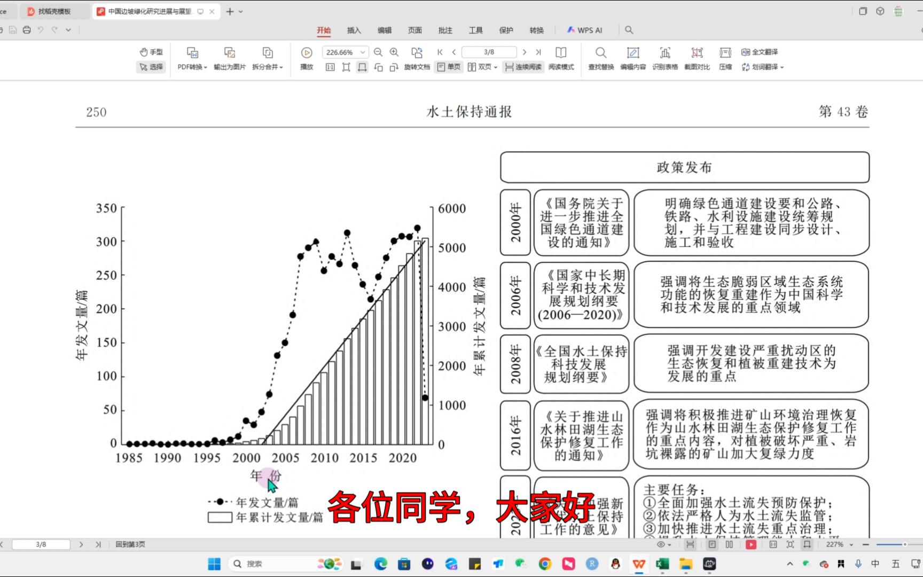Open the 插入 ribbon tab
The height and width of the screenshot is (577, 923).
point(354,30)
